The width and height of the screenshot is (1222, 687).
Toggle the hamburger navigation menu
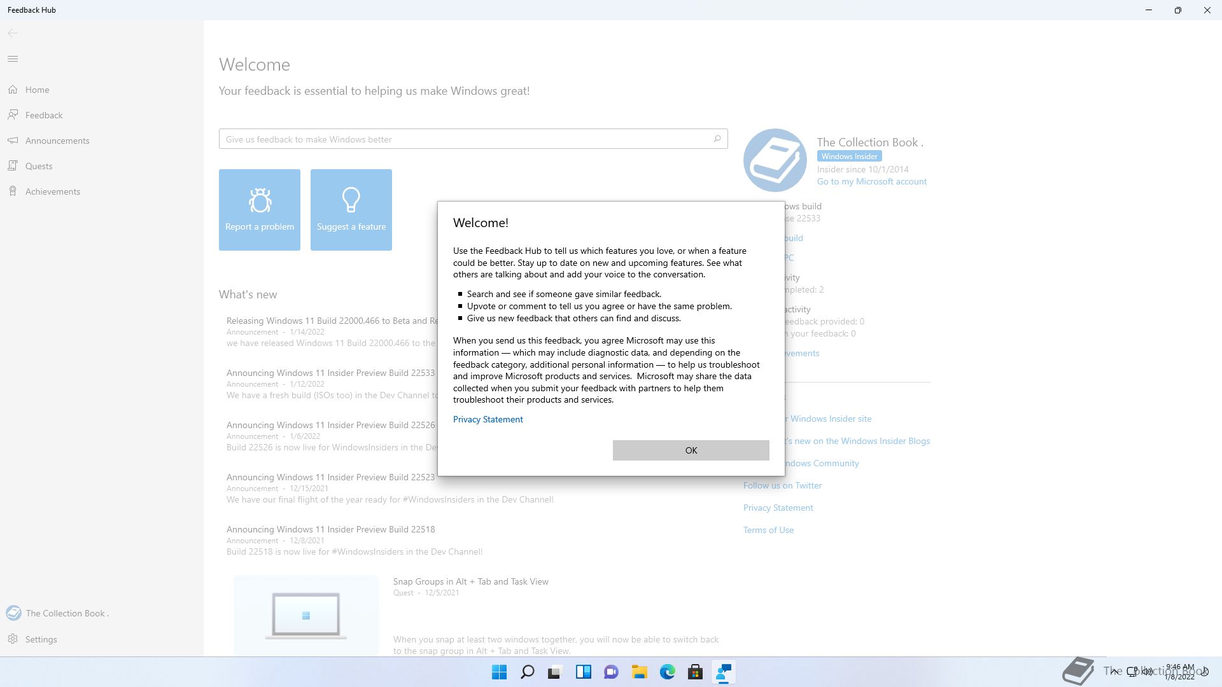[x=13, y=59]
